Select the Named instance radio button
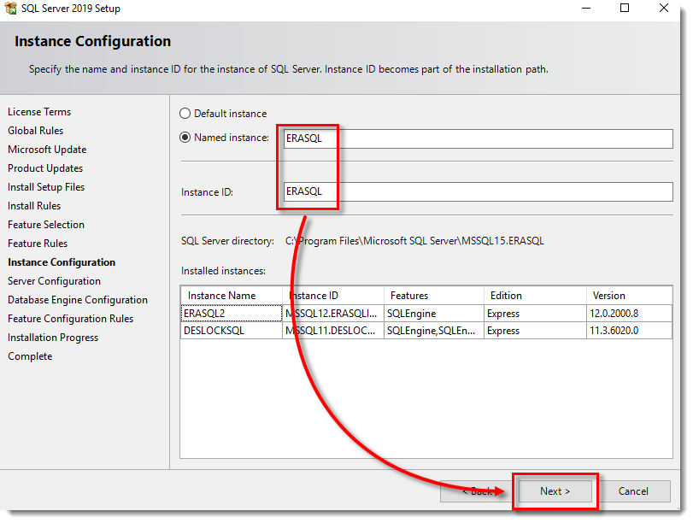The width and height of the screenshot is (693, 523). coord(185,138)
